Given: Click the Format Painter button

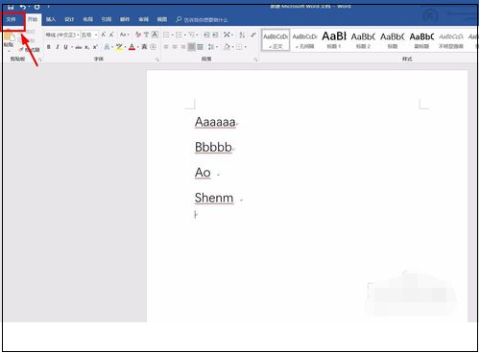Looking at the screenshot, I should click(x=30, y=50).
